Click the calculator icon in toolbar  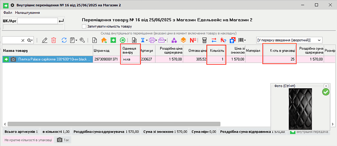(x=204, y=40)
